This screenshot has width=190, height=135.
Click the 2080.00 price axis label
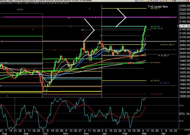pos(185,41)
